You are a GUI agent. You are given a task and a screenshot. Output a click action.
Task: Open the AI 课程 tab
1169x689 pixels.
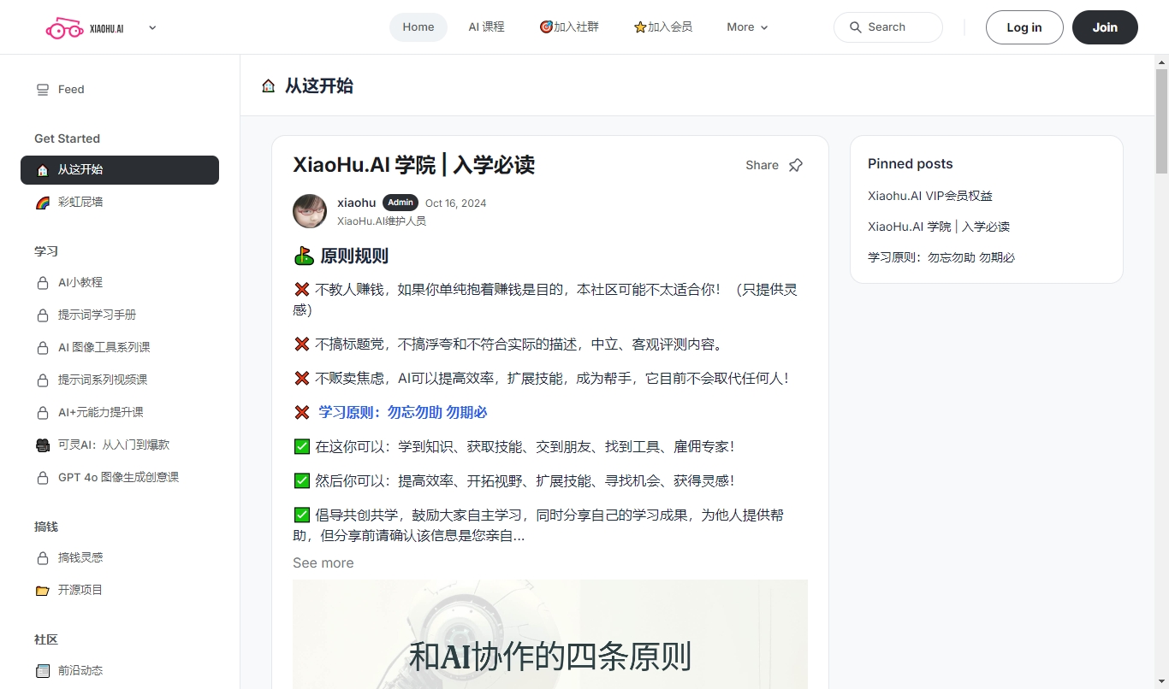tap(486, 27)
